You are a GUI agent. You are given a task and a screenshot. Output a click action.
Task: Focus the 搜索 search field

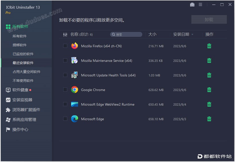126,35
